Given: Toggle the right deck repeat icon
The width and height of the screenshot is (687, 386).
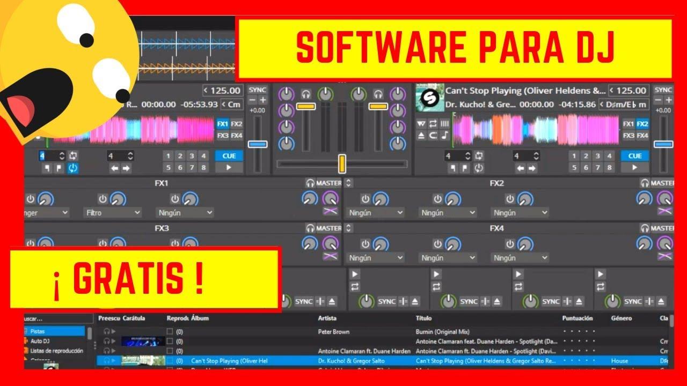Looking at the screenshot, I should pyautogui.click(x=433, y=124).
